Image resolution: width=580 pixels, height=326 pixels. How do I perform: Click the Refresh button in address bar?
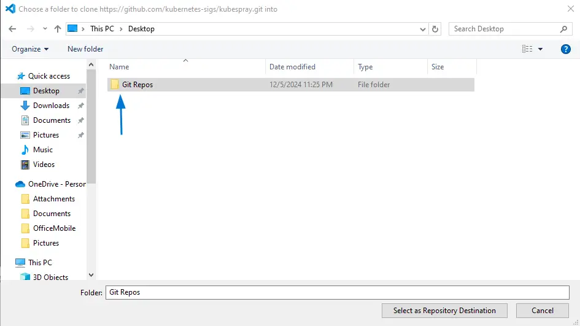pyautogui.click(x=436, y=29)
